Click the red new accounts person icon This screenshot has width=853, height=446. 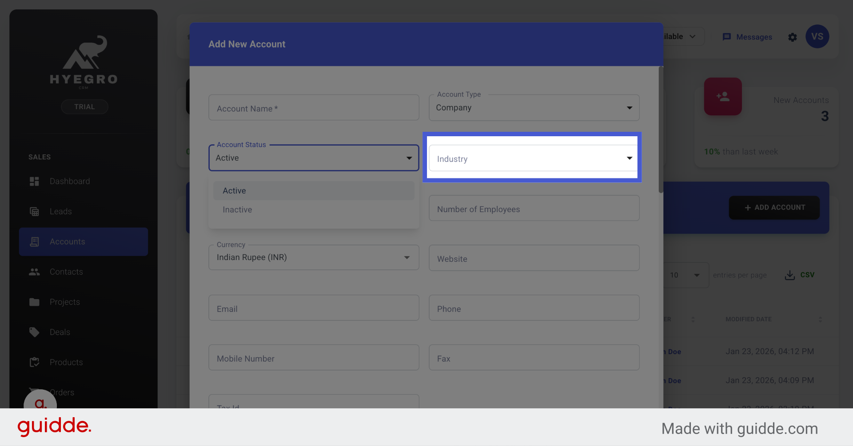click(722, 97)
